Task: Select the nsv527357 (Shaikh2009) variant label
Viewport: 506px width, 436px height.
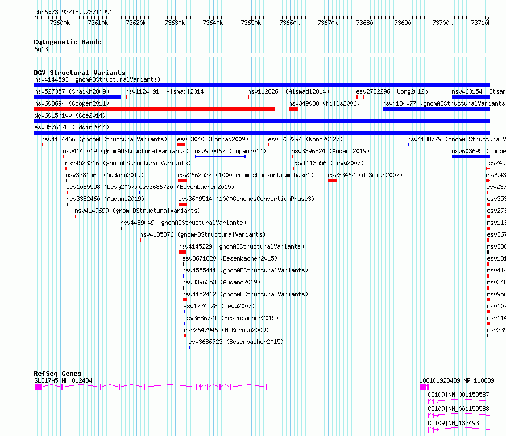Action: pos(72,91)
